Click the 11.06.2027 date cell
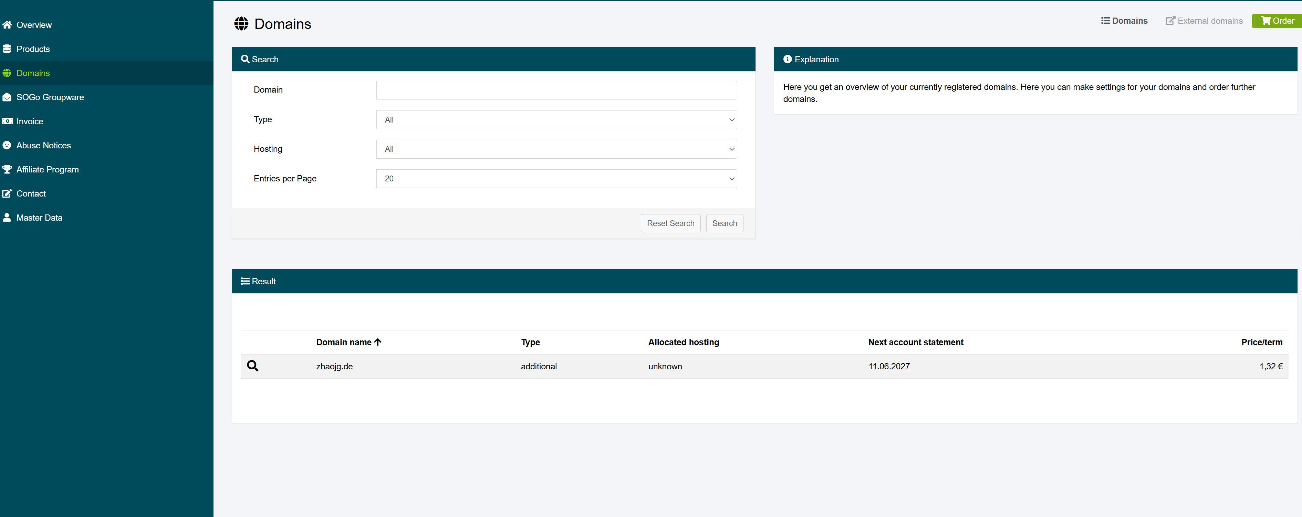The height and width of the screenshot is (517, 1302). coord(889,366)
